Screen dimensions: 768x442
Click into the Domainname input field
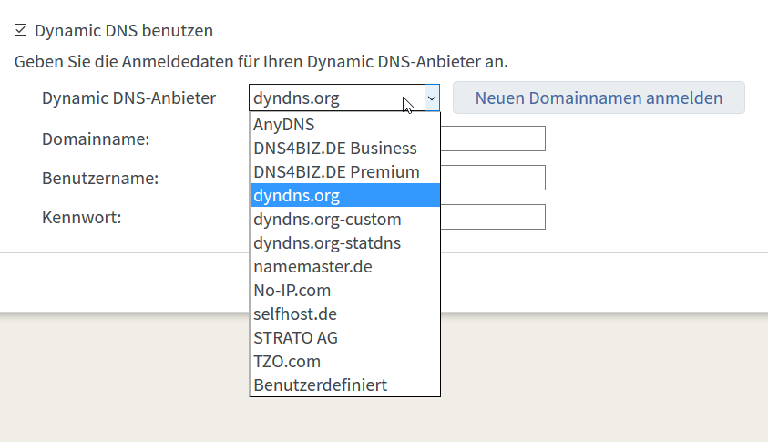coord(493,139)
